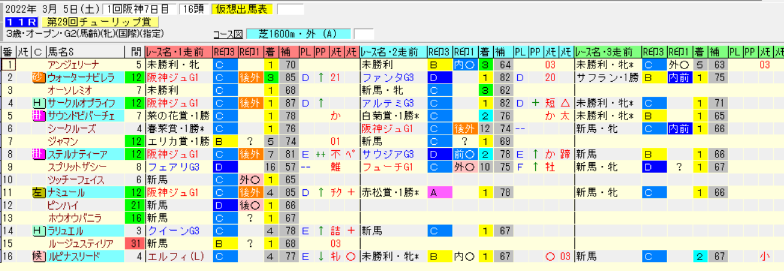Click 外○ mark in ツッチーフェイス row
Screen dimensions: 784x271
click(250, 180)
